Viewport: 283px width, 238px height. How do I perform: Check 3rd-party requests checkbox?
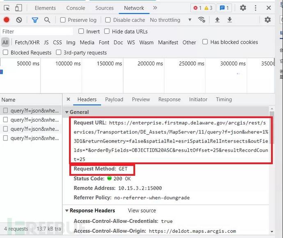(x=59, y=52)
